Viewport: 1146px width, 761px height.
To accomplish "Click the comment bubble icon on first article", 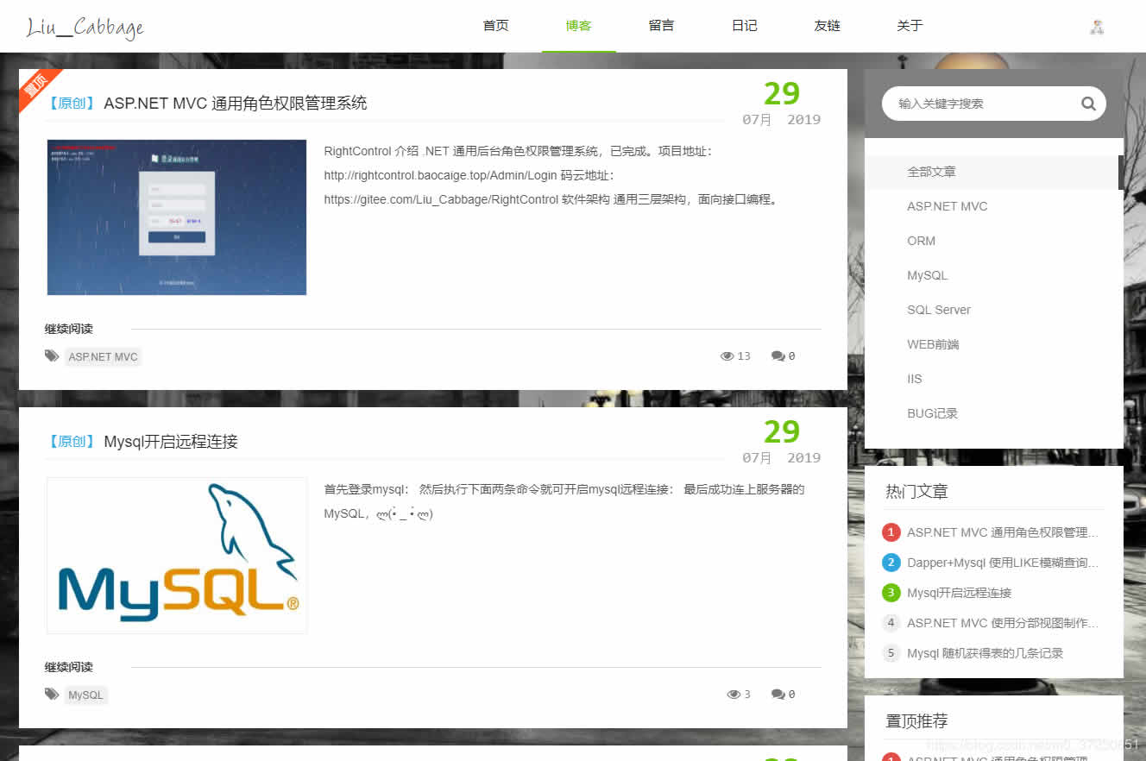I will click(778, 355).
